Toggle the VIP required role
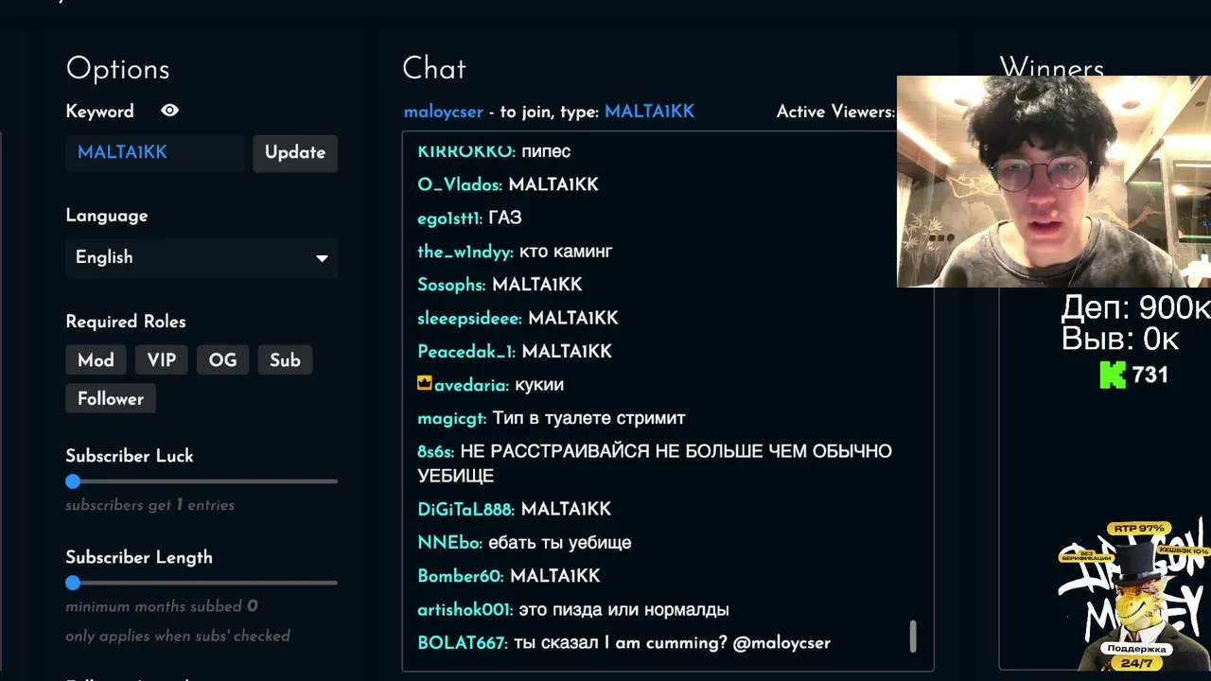Image resolution: width=1211 pixels, height=681 pixels. click(x=162, y=360)
